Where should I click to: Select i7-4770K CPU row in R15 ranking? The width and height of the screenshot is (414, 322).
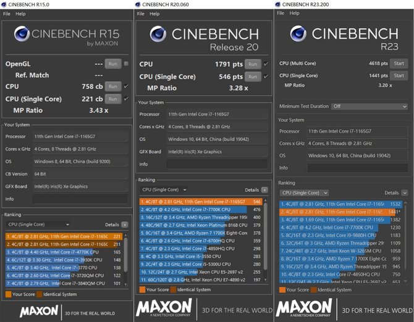pyautogui.click(x=64, y=252)
